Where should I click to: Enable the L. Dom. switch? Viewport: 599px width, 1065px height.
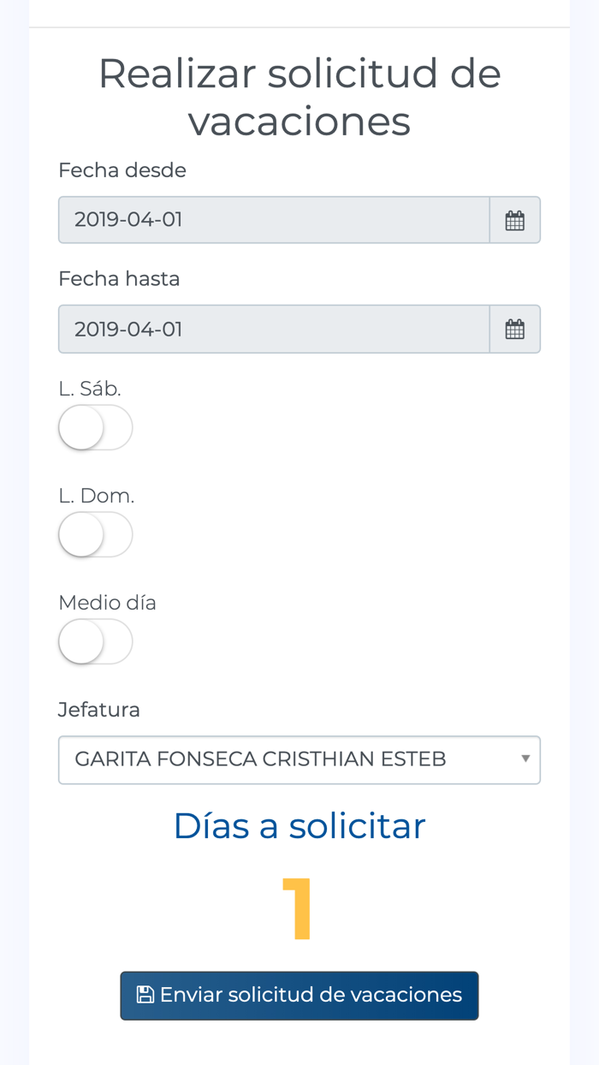[x=95, y=534]
